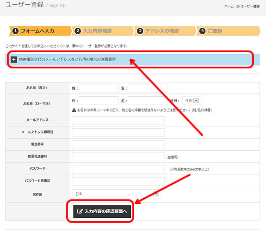Click the パスワード再確認 input field
Viewport: 266px width, 234px height.
coord(118,181)
